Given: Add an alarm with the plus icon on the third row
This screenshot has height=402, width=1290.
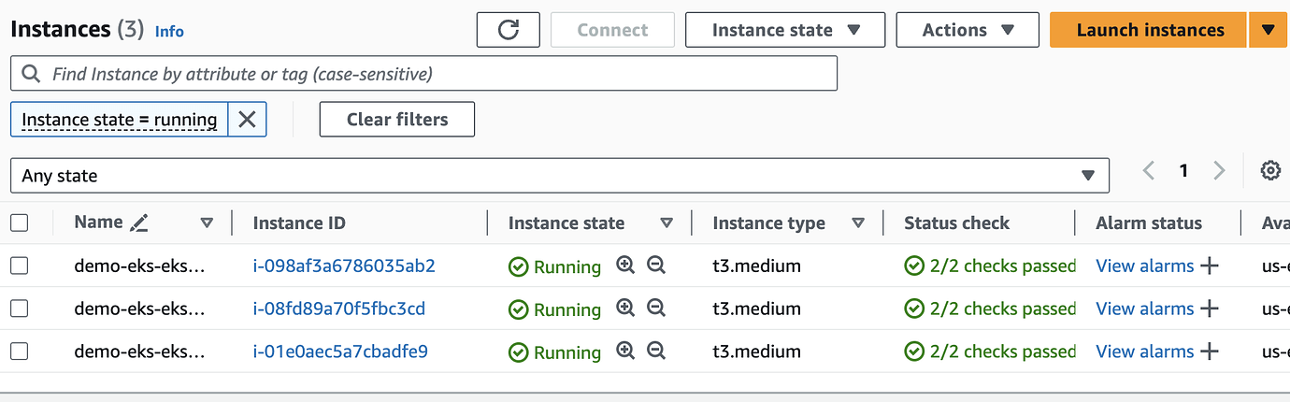Looking at the screenshot, I should (1210, 352).
